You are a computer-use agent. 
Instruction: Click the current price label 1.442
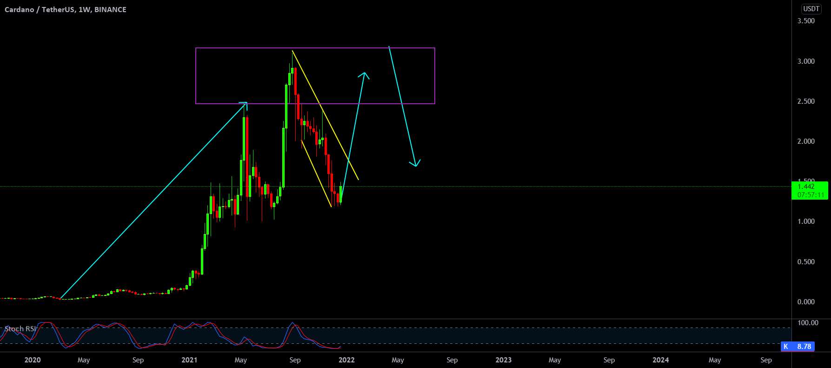(x=805, y=187)
